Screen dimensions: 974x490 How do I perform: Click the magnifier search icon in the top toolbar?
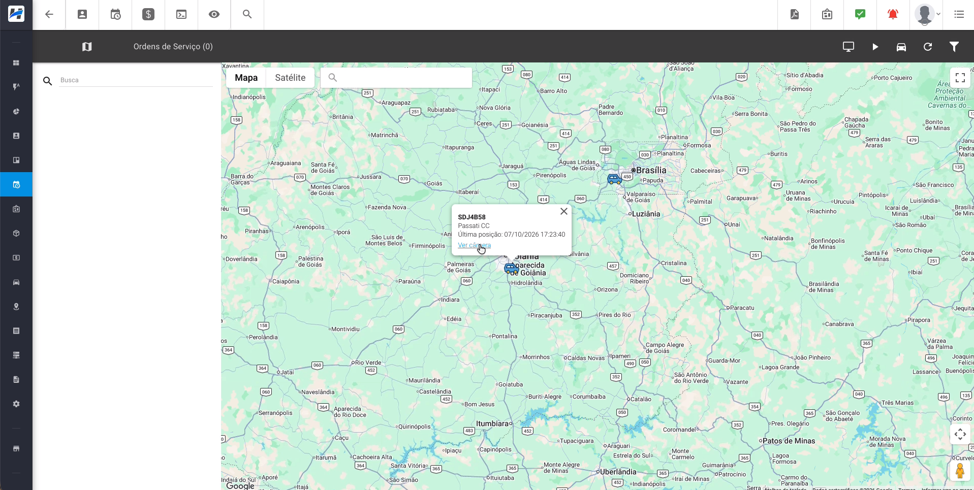(x=247, y=14)
